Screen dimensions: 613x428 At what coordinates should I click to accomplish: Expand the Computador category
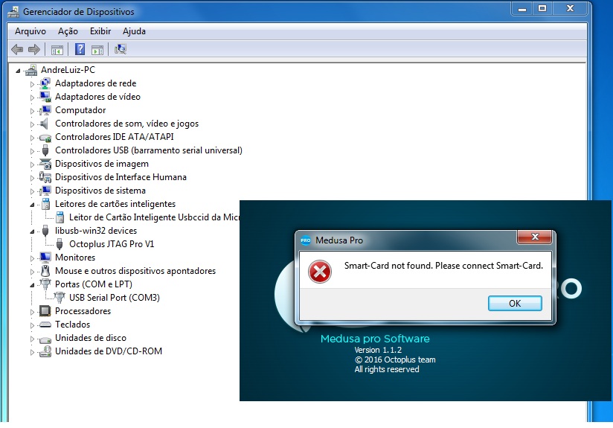click(33, 111)
